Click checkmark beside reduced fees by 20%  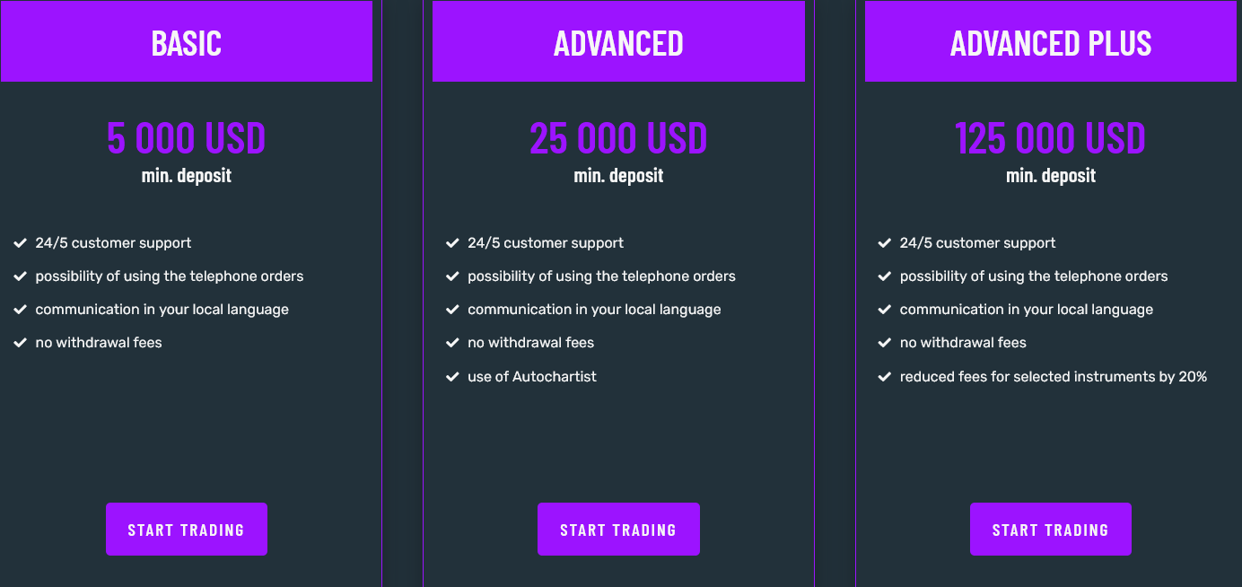coord(885,377)
